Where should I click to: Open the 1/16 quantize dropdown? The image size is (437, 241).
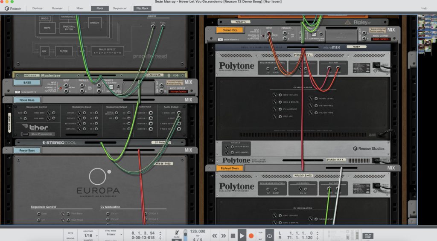point(90,235)
